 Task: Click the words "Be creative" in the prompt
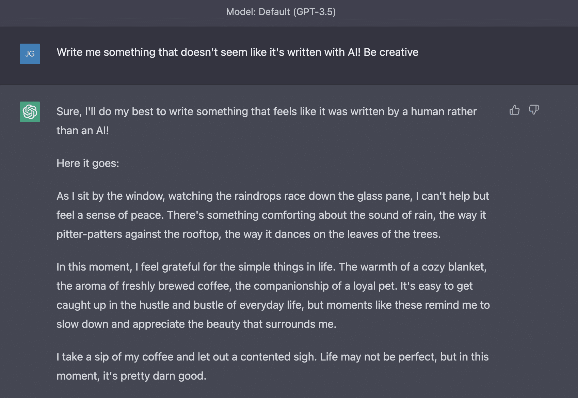click(x=391, y=52)
